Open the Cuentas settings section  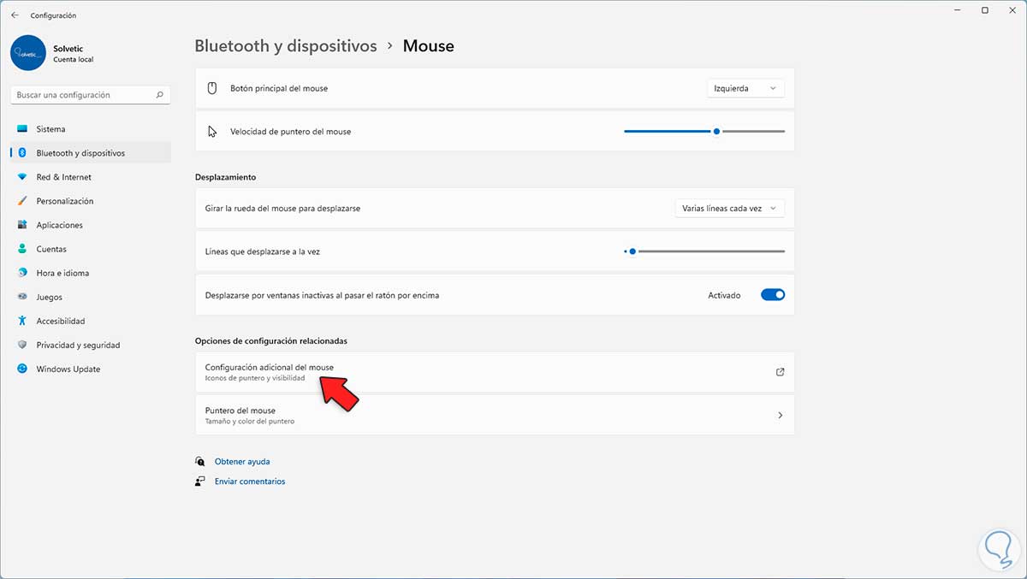point(51,249)
